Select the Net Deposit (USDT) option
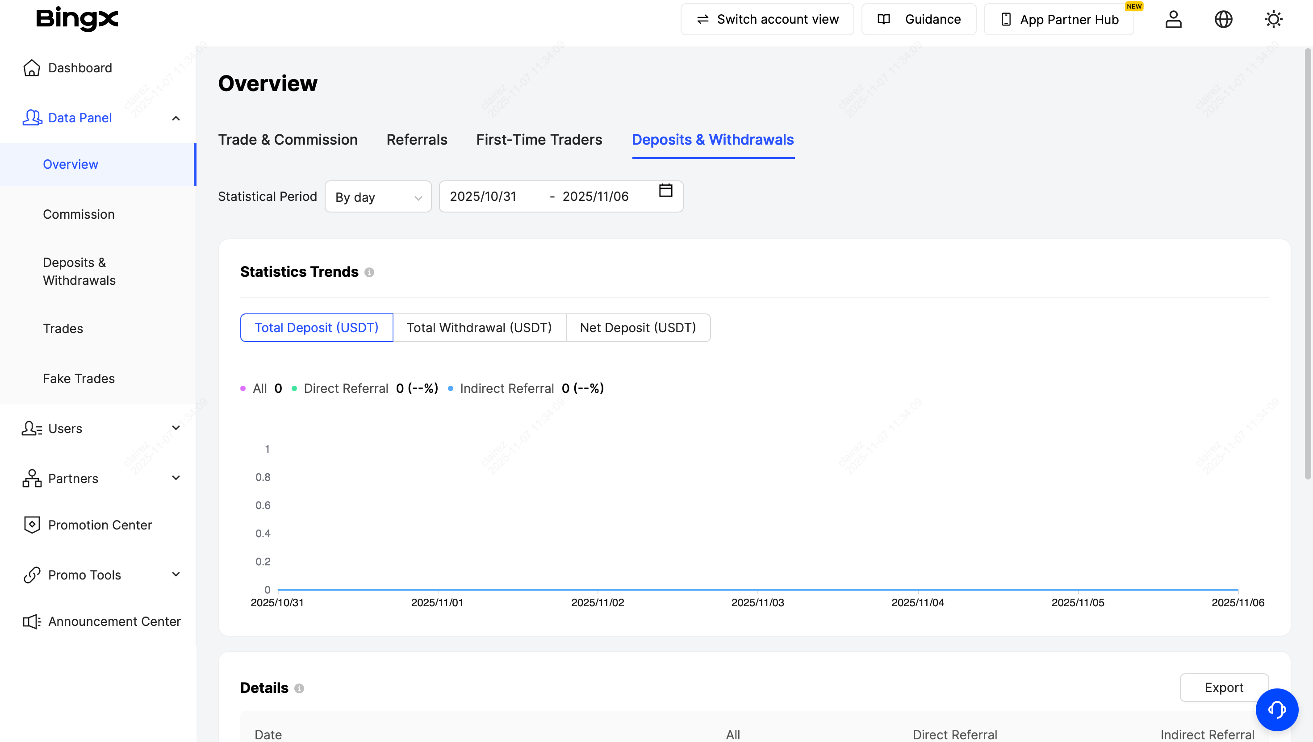 point(638,328)
